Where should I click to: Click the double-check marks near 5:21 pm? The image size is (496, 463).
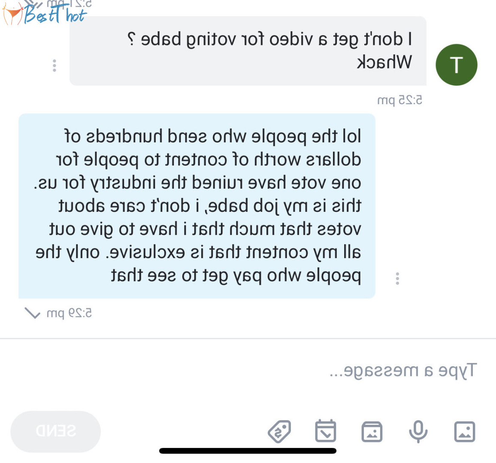[33, 4]
